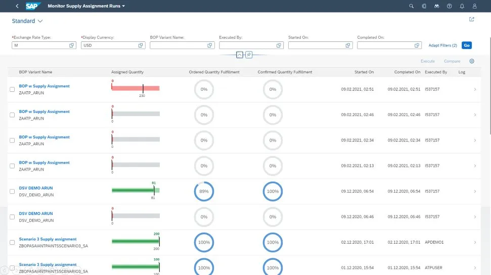Open value help for Display Currency
Screen dimensions: 491x275
(x=141, y=45)
